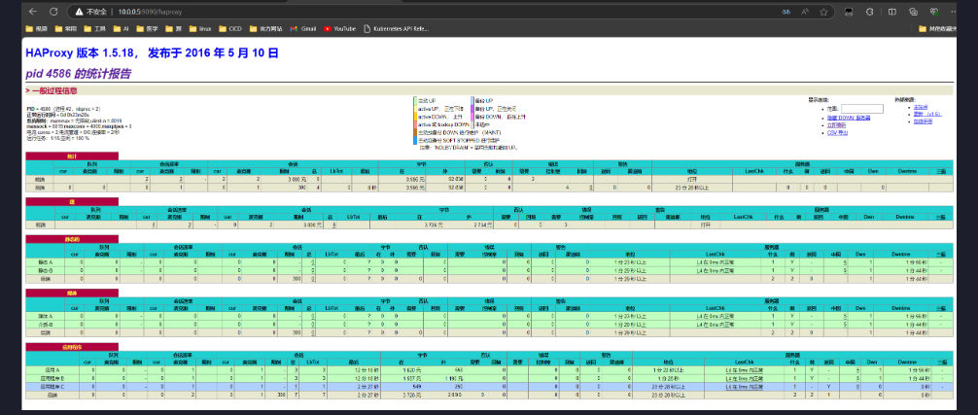Click the read aloud icon

pyautogui.click(x=805, y=12)
